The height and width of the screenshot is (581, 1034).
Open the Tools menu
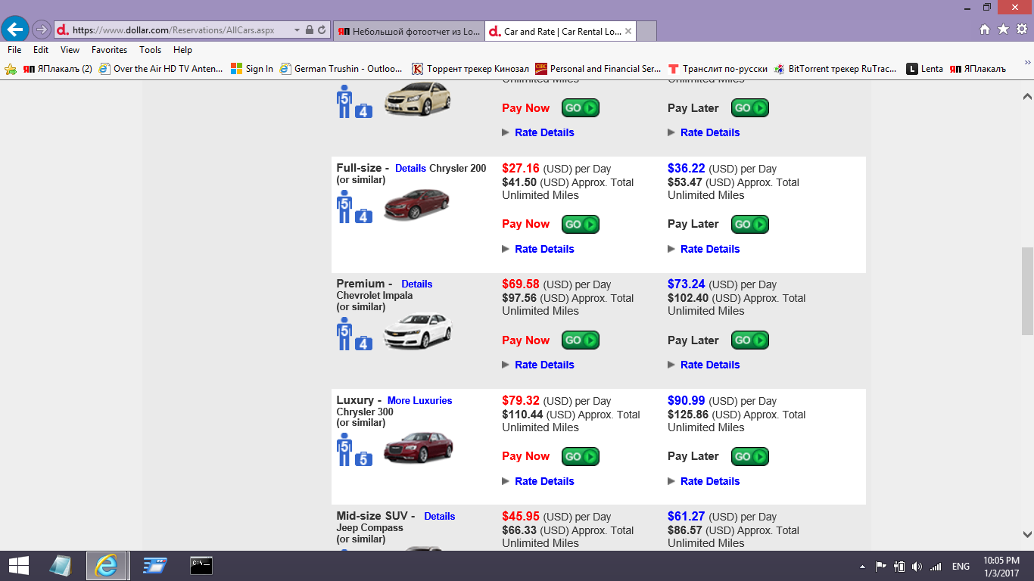coord(151,50)
